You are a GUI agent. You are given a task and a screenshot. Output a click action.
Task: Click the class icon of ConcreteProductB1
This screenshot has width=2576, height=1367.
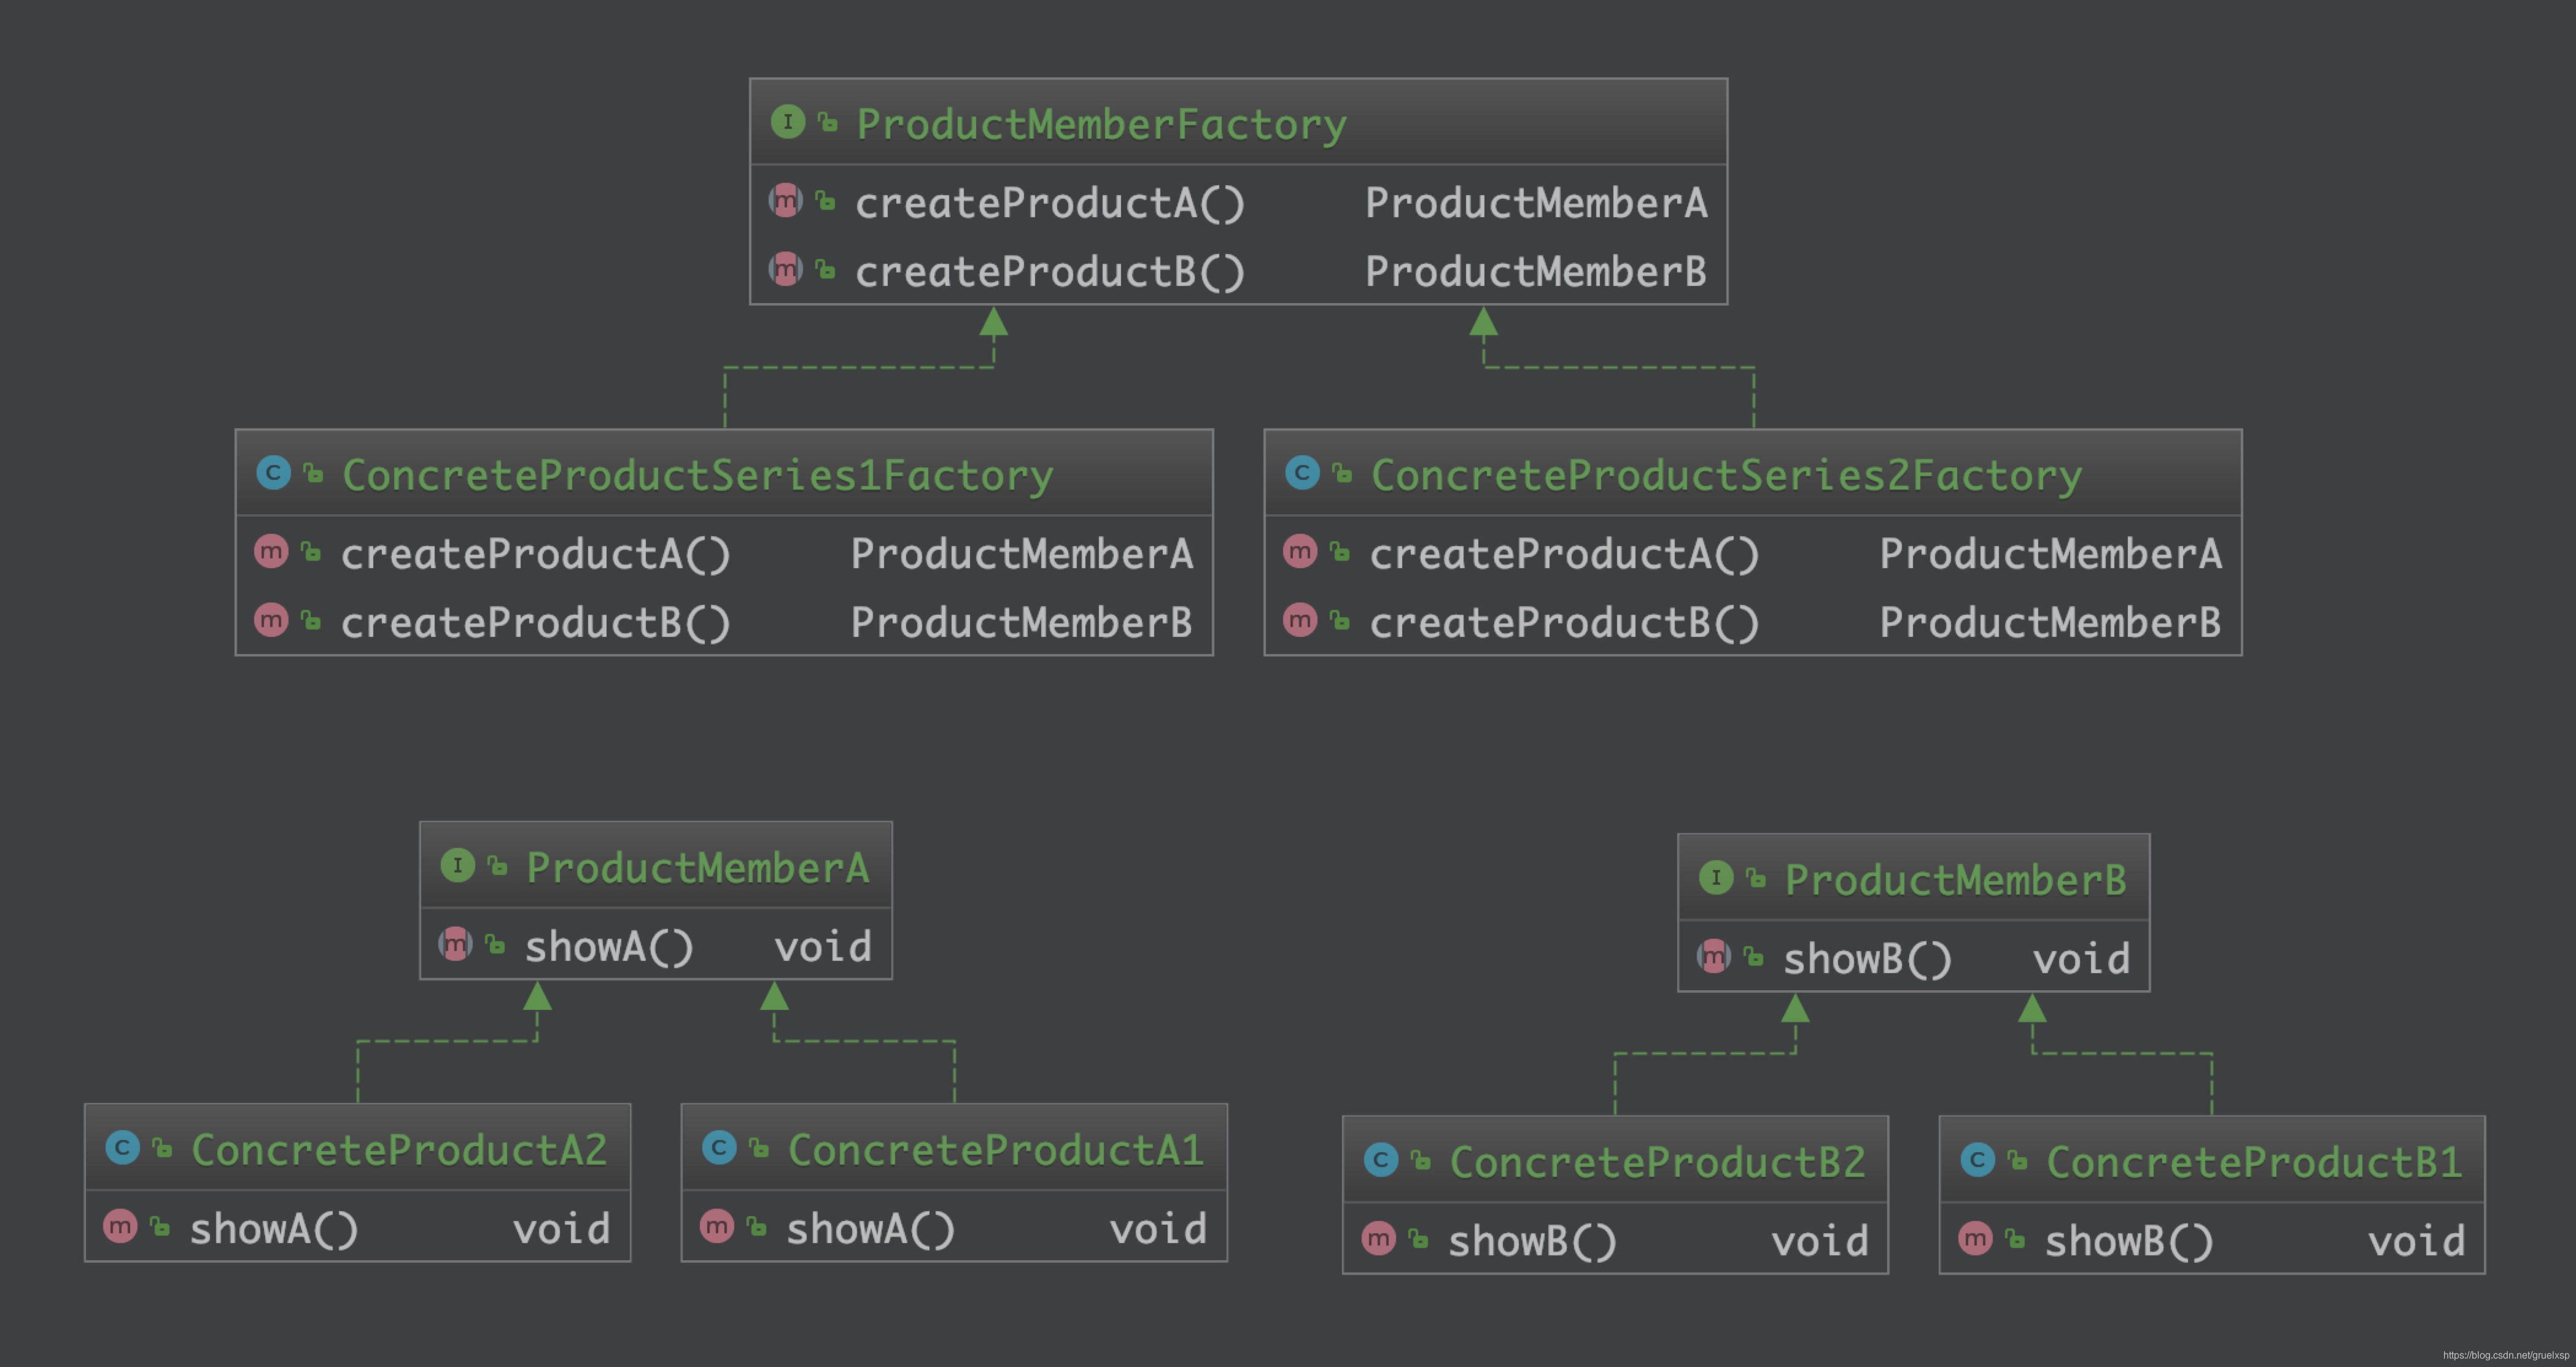point(1977,1159)
